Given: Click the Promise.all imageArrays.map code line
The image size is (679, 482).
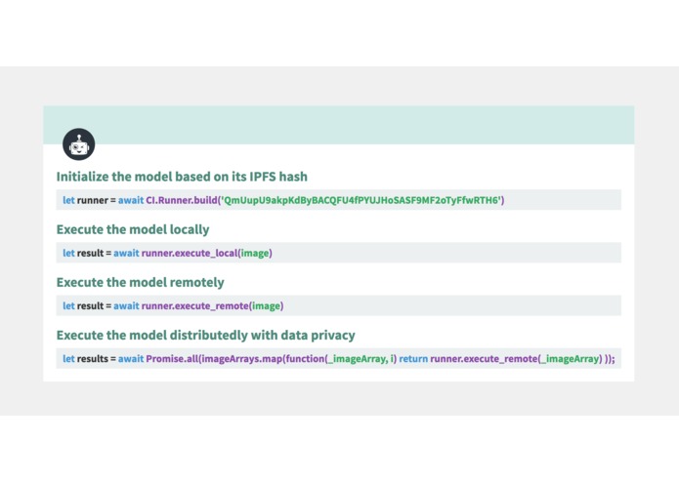Looking at the screenshot, I should pos(339,358).
